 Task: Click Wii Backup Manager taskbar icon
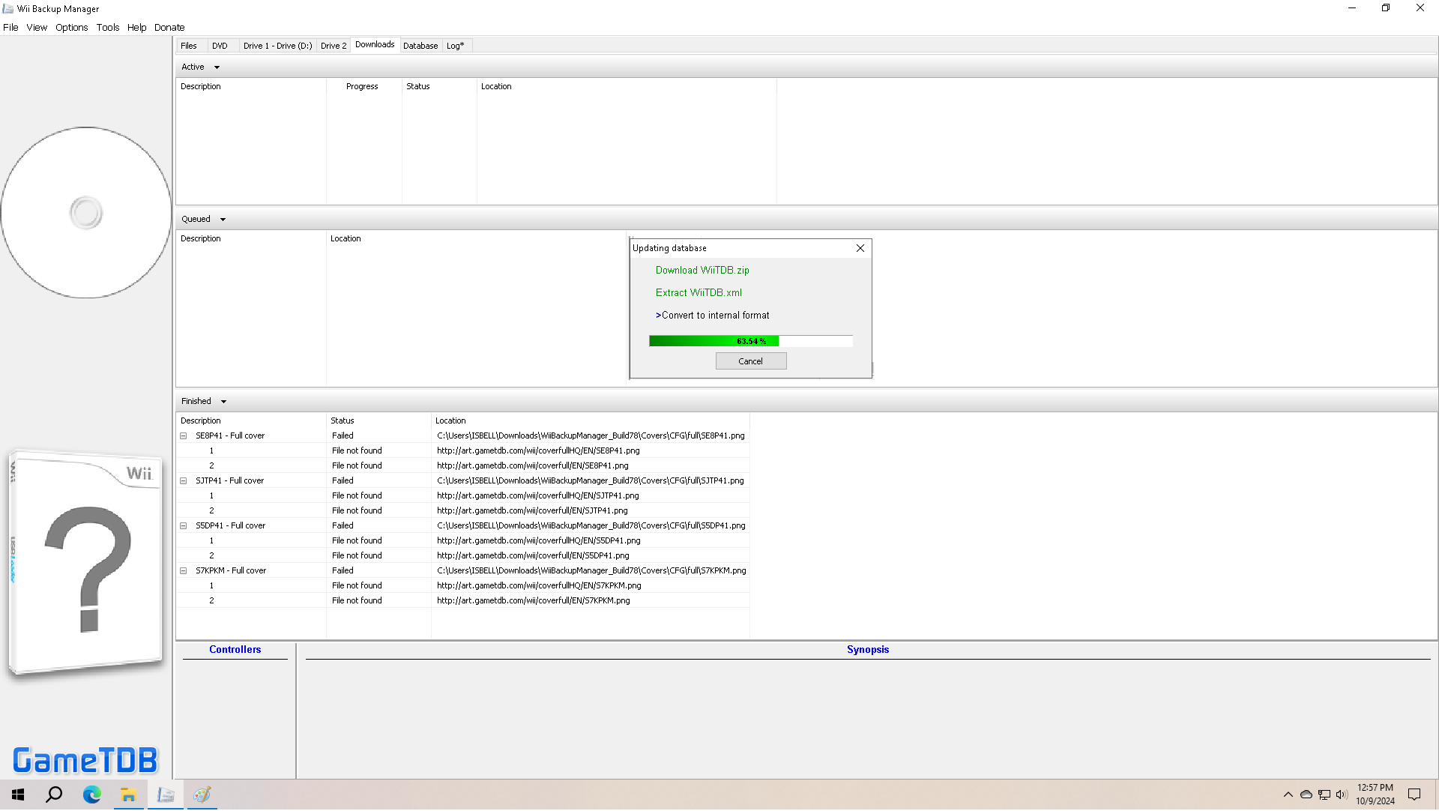(x=166, y=795)
